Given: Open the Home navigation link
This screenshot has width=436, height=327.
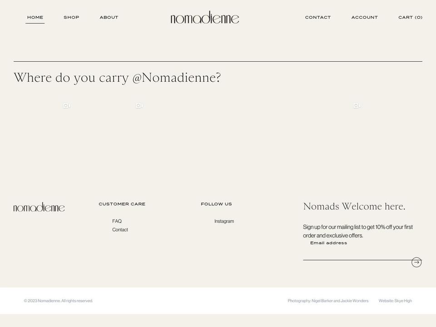Looking at the screenshot, I should coord(35,17).
